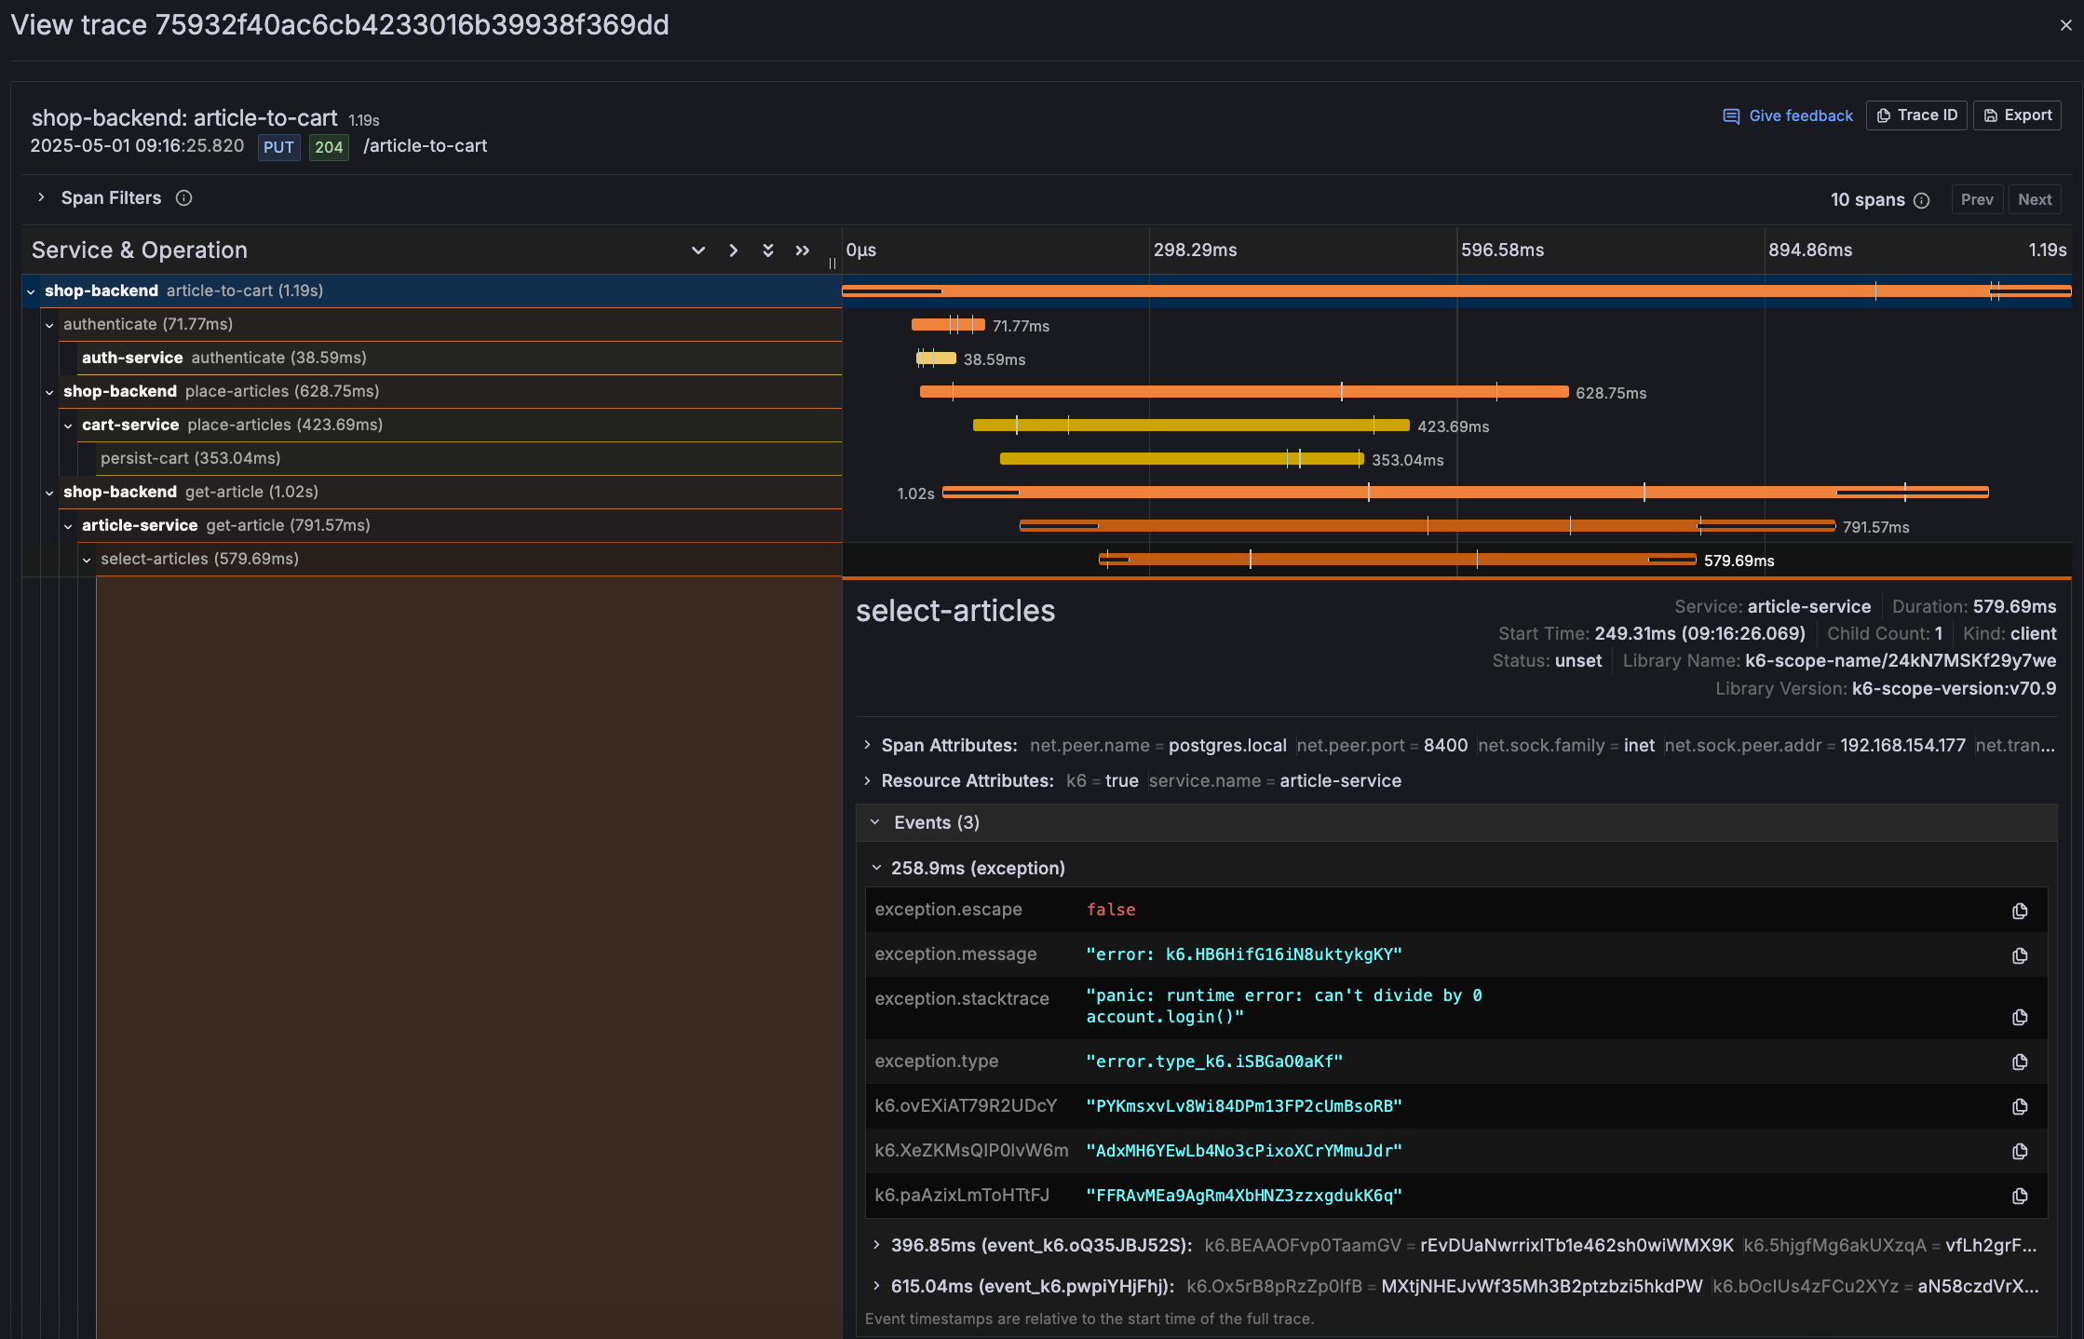Copy the exception.stacktrace value
Viewport: 2084px width, 1339px height.
point(2019,1017)
